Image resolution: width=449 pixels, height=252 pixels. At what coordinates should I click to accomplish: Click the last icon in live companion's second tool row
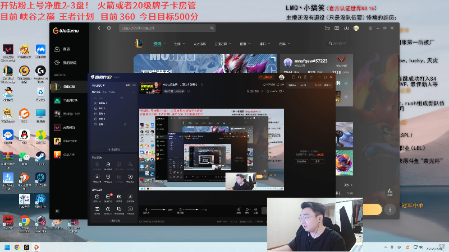tap(130, 177)
